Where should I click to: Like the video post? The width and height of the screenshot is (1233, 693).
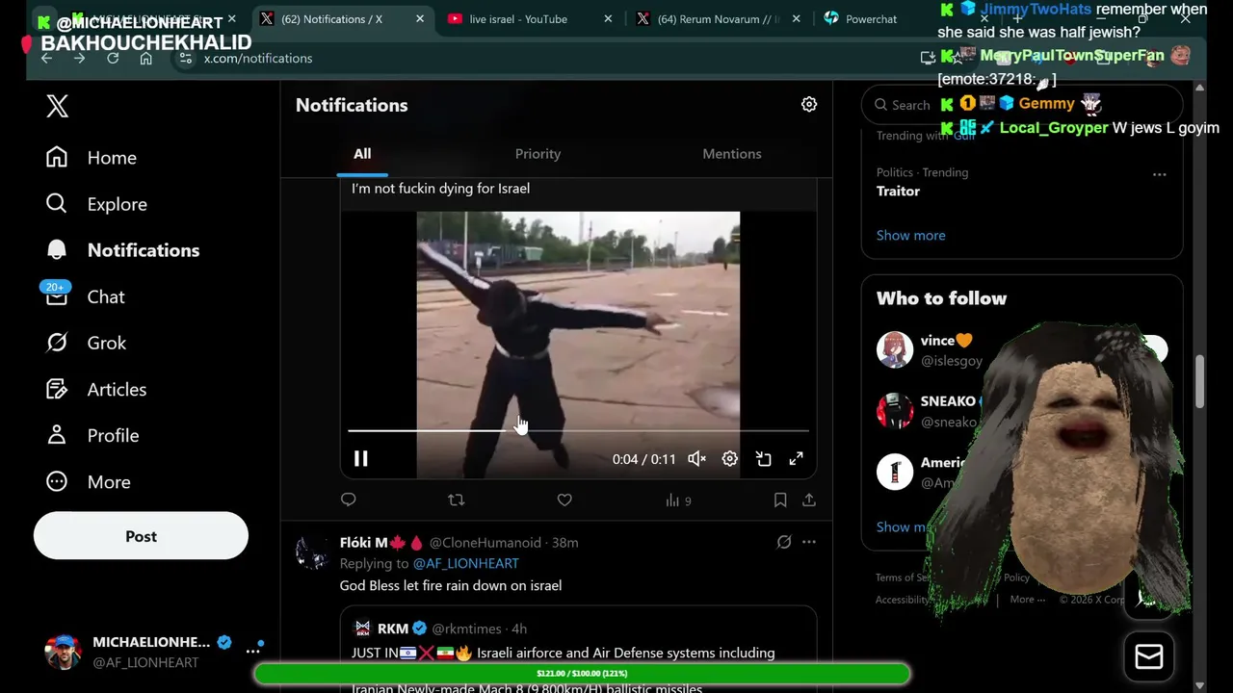[x=564, y=500]
